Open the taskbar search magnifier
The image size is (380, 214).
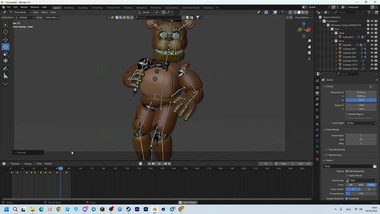[x=15, y=209]
